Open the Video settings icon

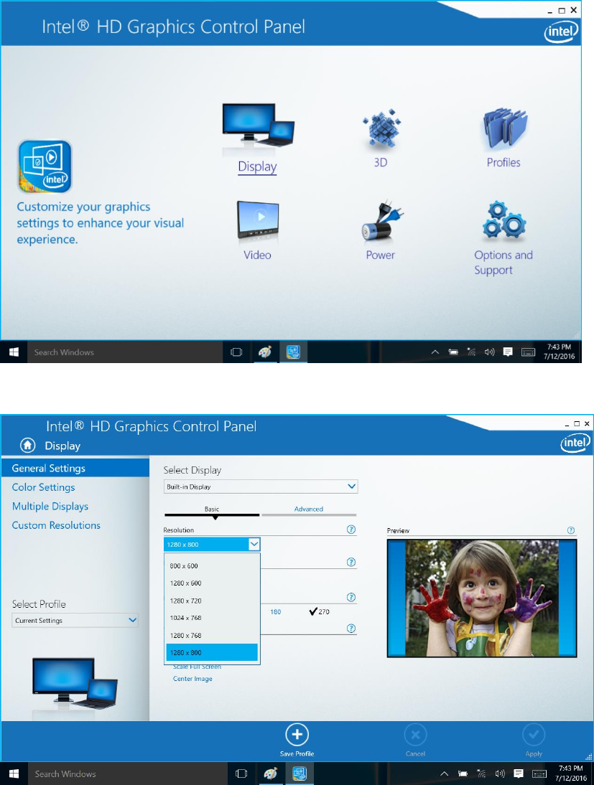click(x=258, y=220)
